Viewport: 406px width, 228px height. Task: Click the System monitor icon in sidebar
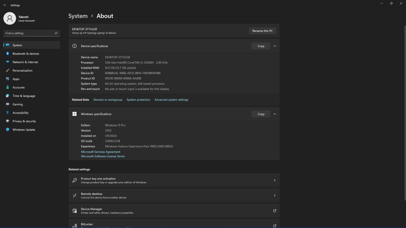click(8, 45)
